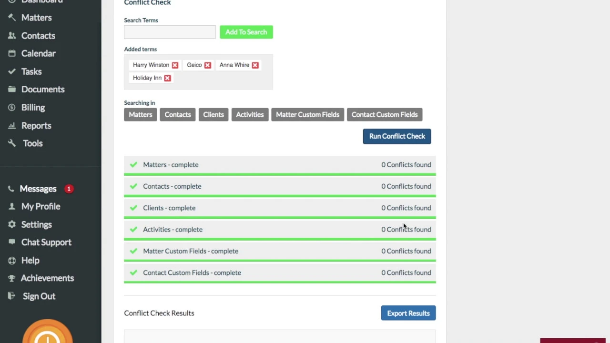The width and height of the screenshot is (610, 343).
Task: Click the Calendar icon in sidebar
Action: (x=12, y=53)
